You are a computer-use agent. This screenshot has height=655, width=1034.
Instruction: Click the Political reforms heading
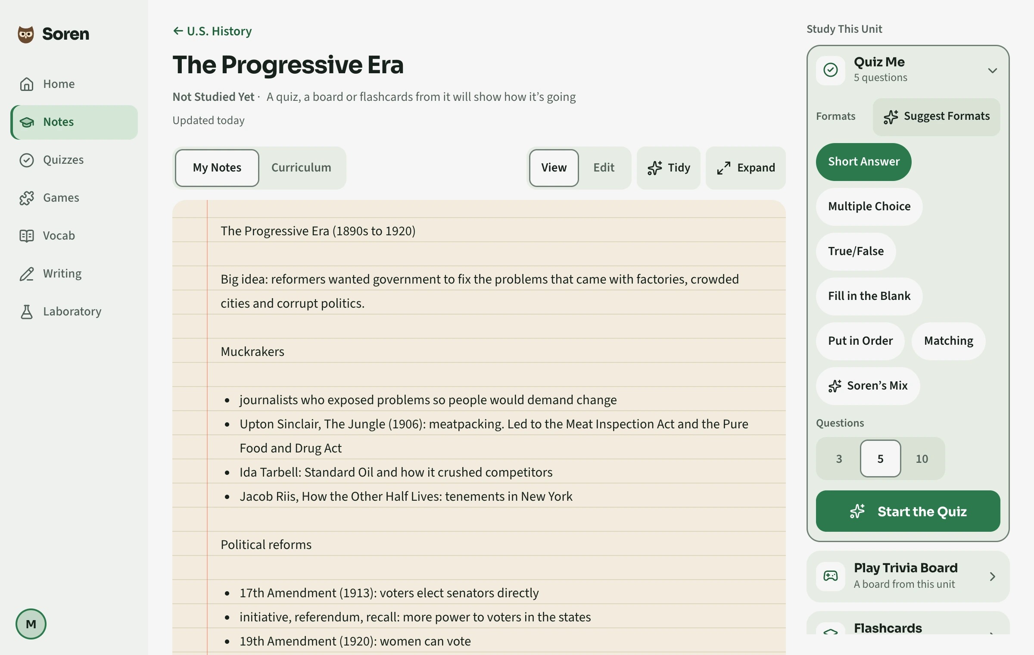pyautogui.click(x=266, y=545)
